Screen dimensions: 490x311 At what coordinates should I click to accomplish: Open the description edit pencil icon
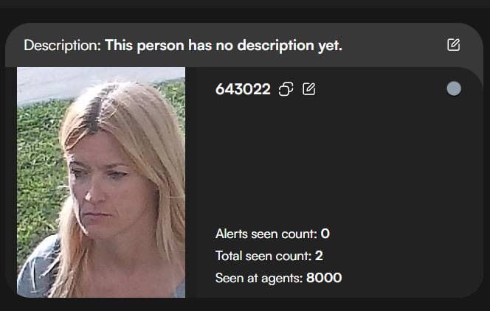pyautogui.click(x=453, y=45)
